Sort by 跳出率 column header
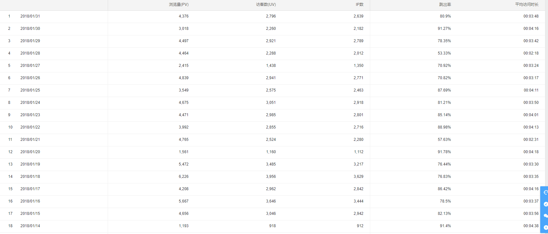 pos(445,5)
